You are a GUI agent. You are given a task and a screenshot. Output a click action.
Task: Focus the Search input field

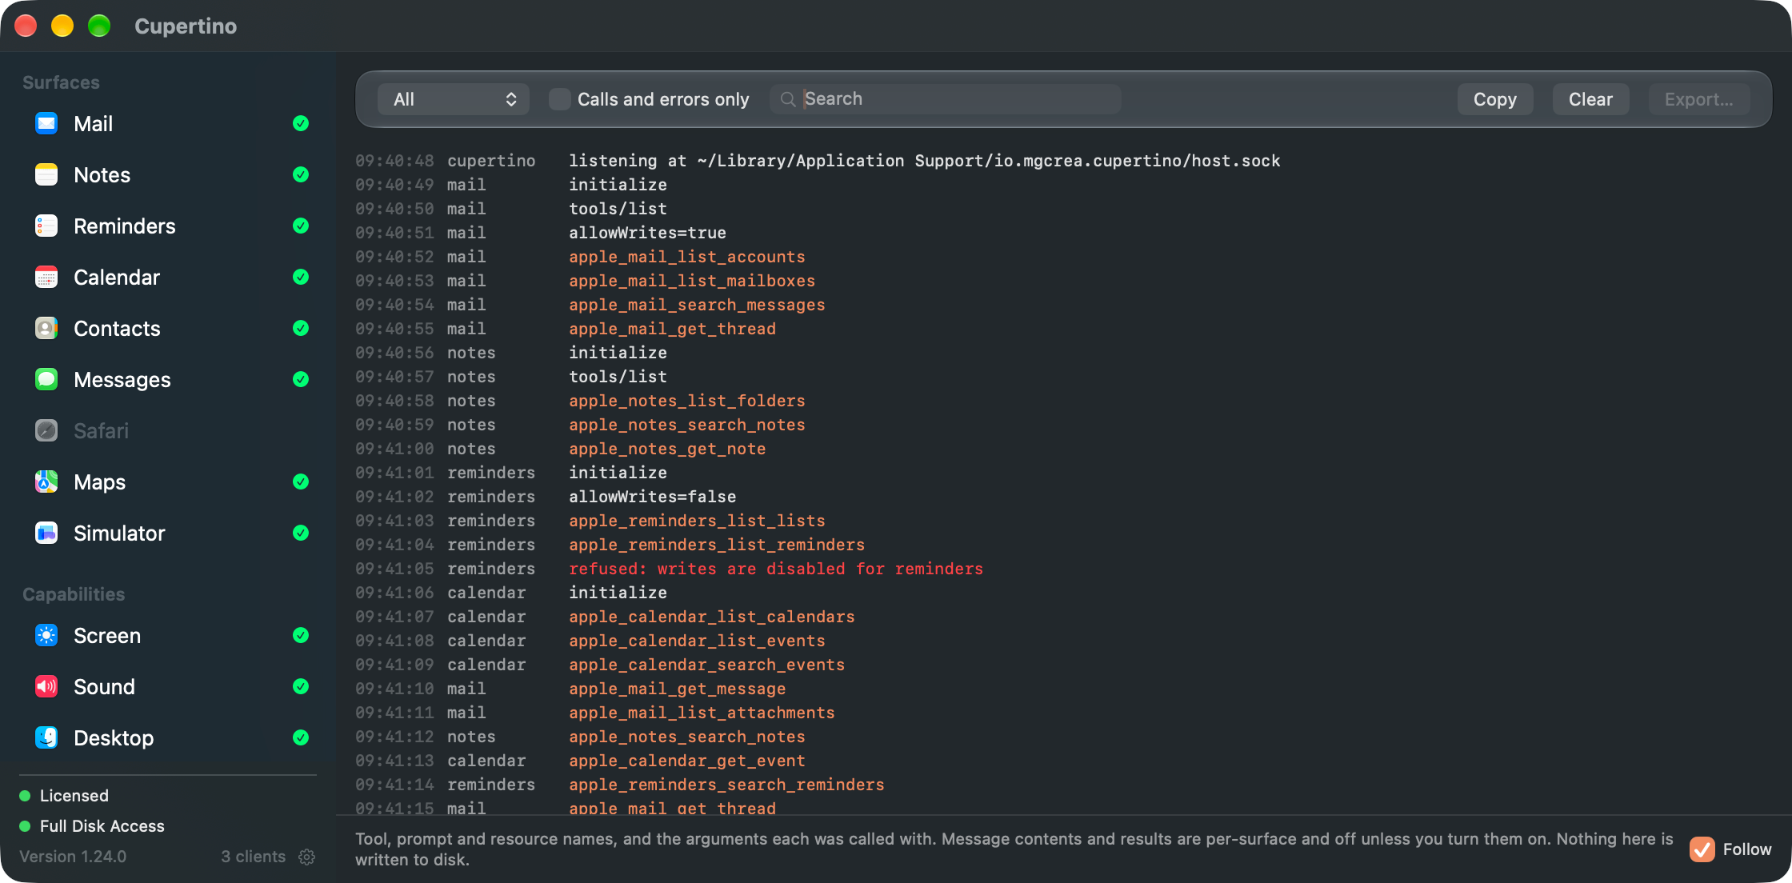click(x=945, y=99)
